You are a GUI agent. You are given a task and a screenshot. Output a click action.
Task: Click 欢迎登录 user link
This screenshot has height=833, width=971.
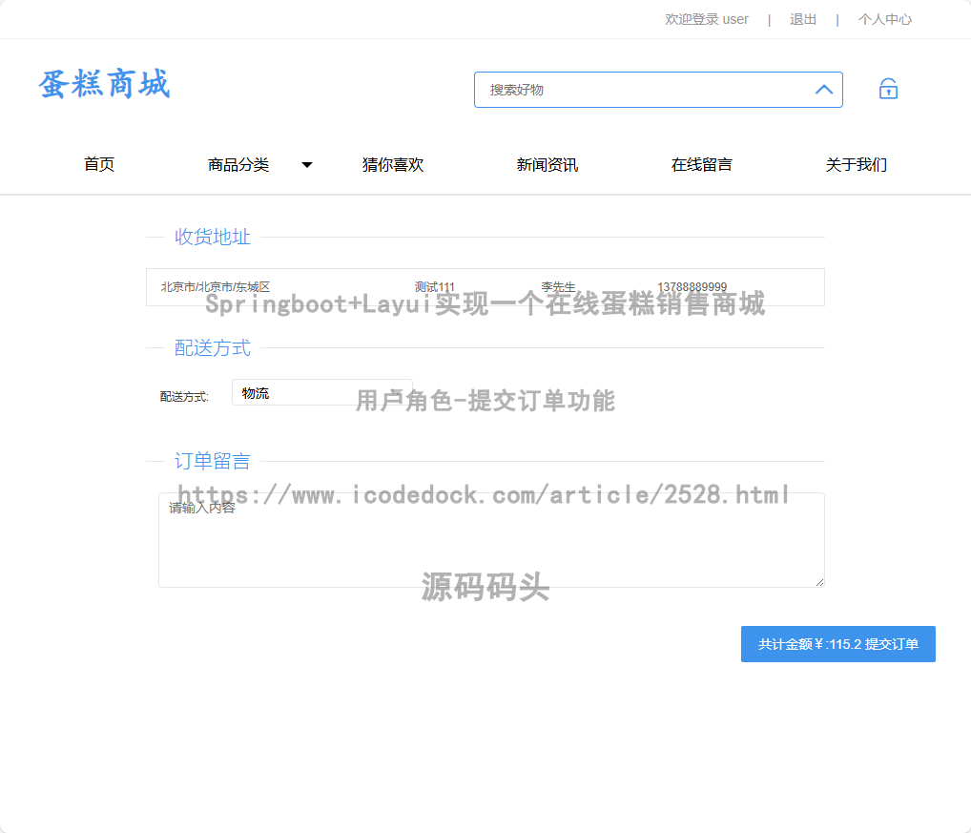coord(707,20)
